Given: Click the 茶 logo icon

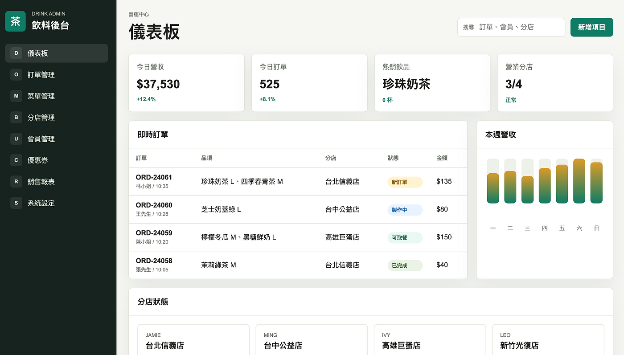Looking at the screenshot, I should point(16,21).
